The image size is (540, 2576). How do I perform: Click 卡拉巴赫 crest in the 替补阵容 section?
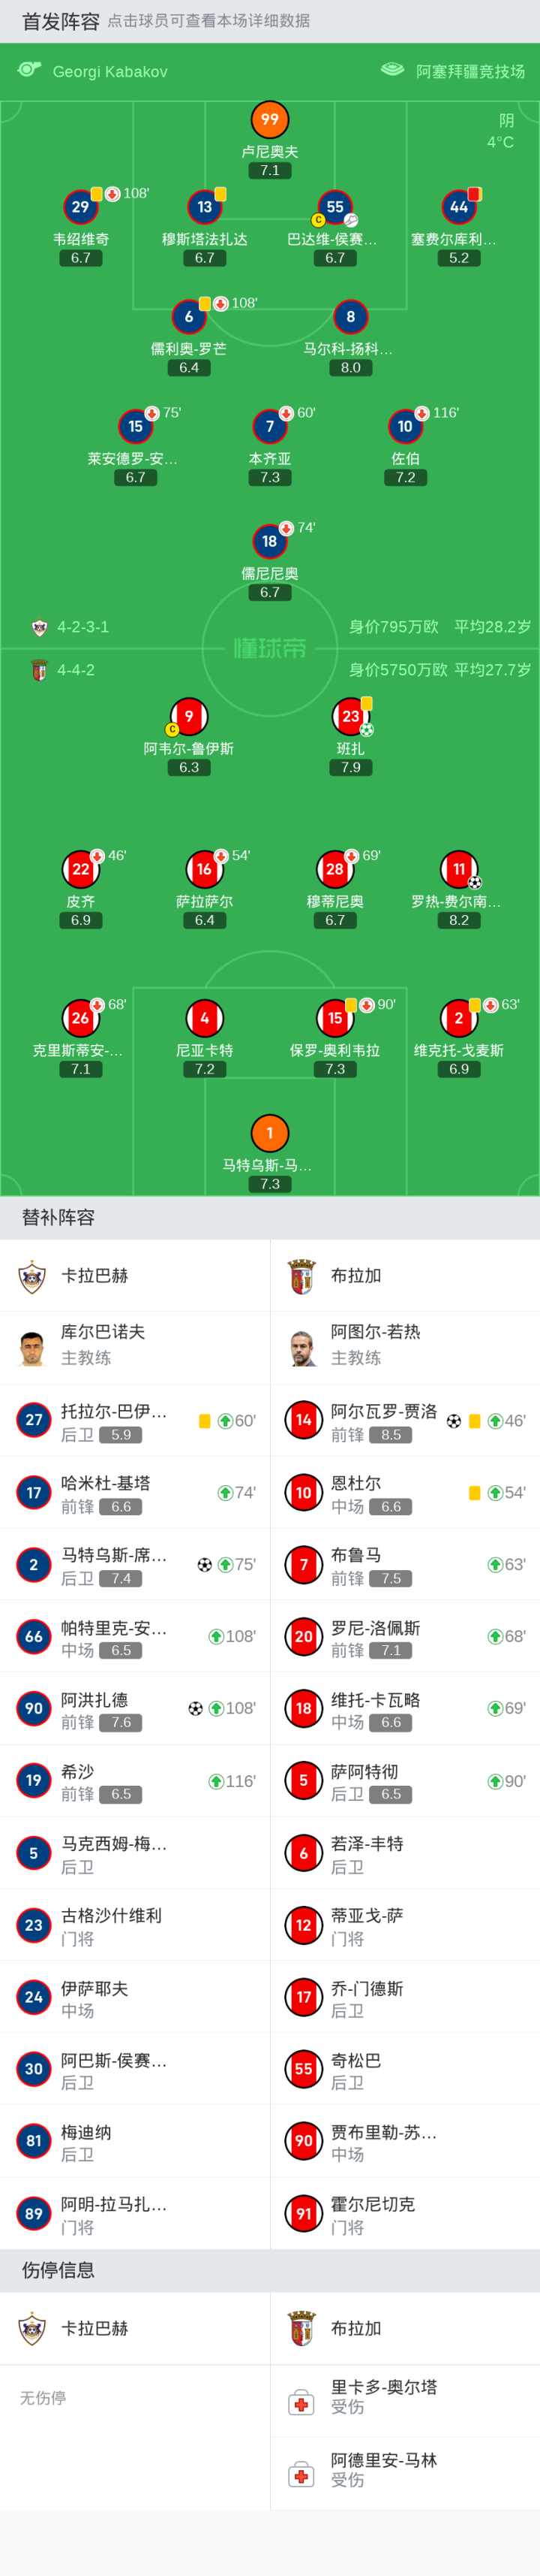click(x=33, y=1276)
